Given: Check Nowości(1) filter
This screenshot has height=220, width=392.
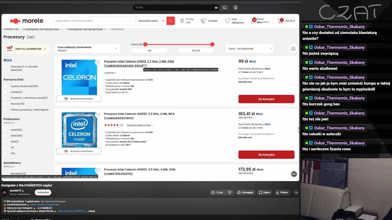Looking at the screenshot, I should [5, 104].
